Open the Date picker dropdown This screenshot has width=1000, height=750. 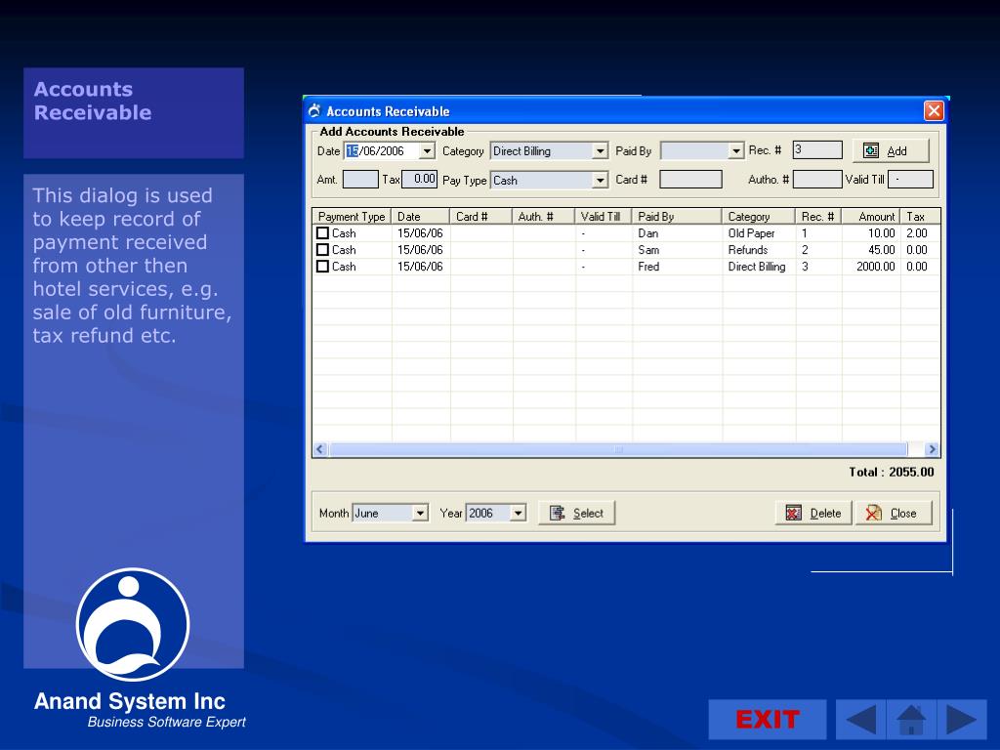tap(428, 151)
